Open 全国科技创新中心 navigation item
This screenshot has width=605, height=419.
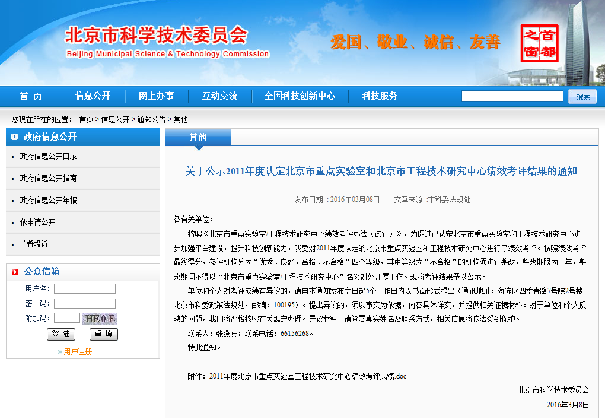(x=300, y=96)
